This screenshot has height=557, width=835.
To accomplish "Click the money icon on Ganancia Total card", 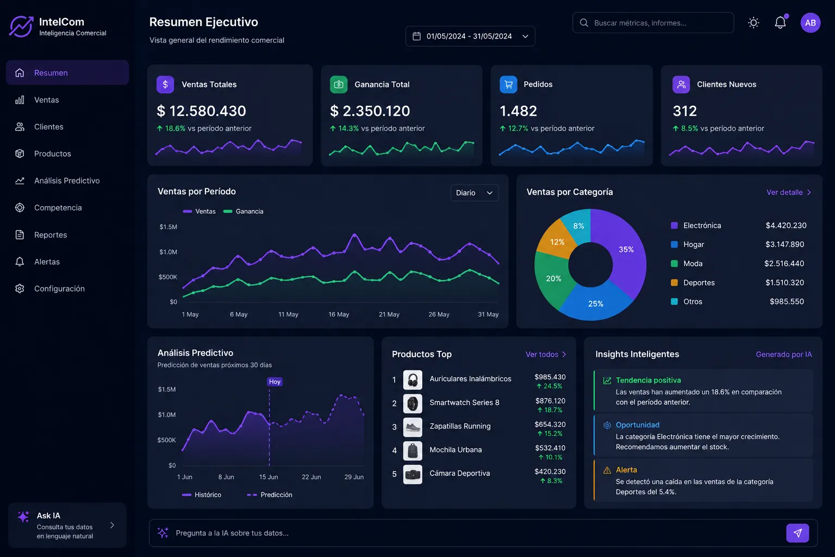I will click(x=339, y=84).
